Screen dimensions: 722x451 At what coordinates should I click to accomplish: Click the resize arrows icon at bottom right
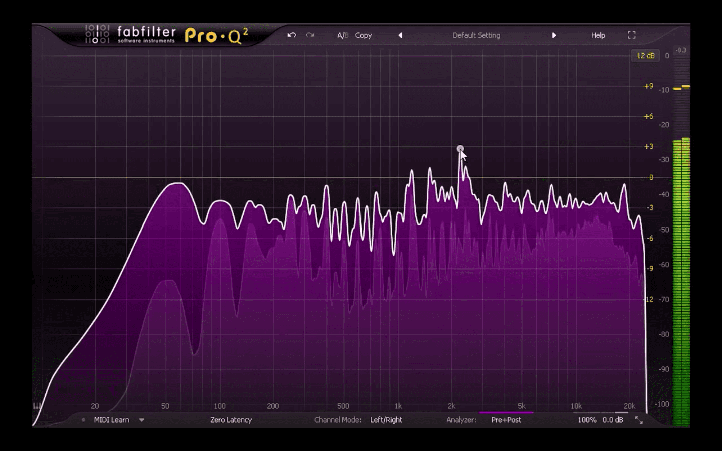639,420
